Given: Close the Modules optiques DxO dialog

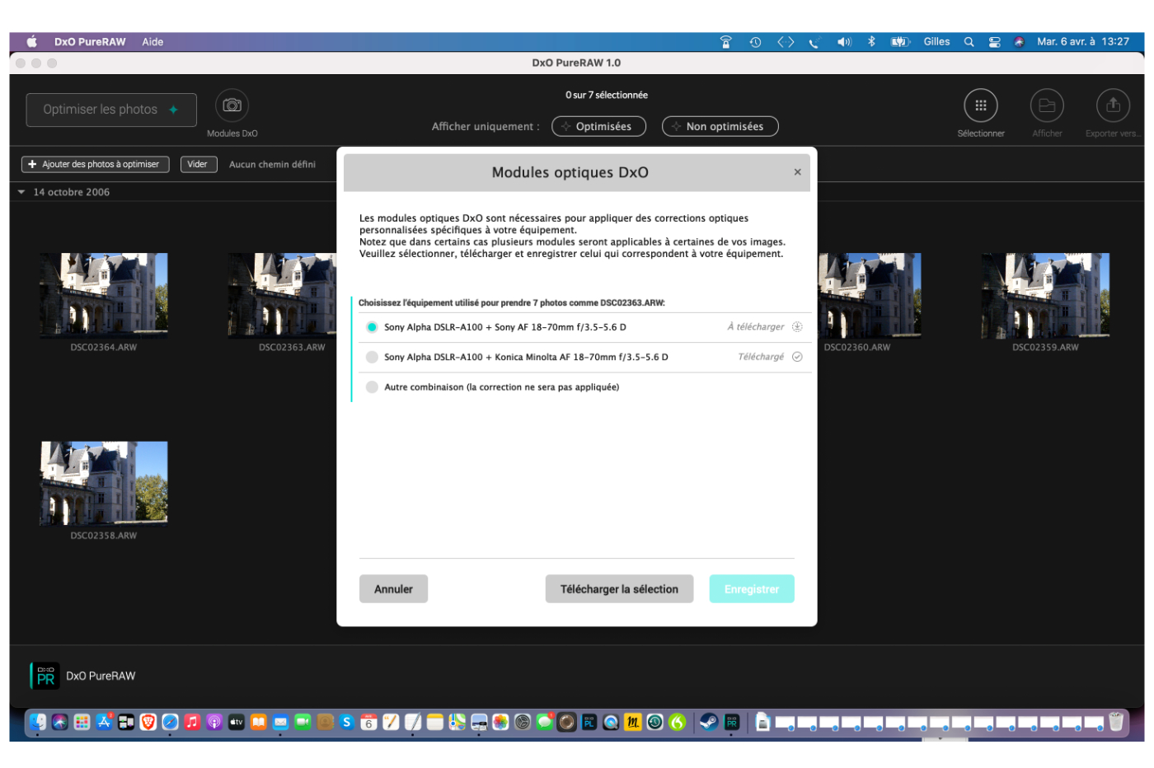Looking at the screenshot, I should click(x=797, y=172).
